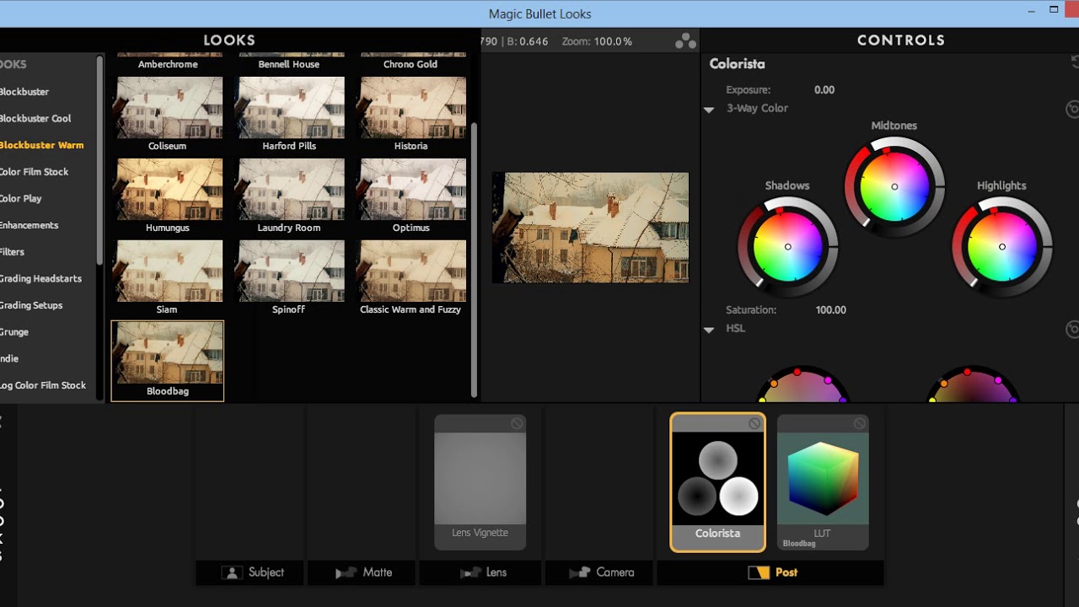This screenshot has height=607, width=1079.
Task: Disable the Colorista tool card
Action: tap(754, 423)
